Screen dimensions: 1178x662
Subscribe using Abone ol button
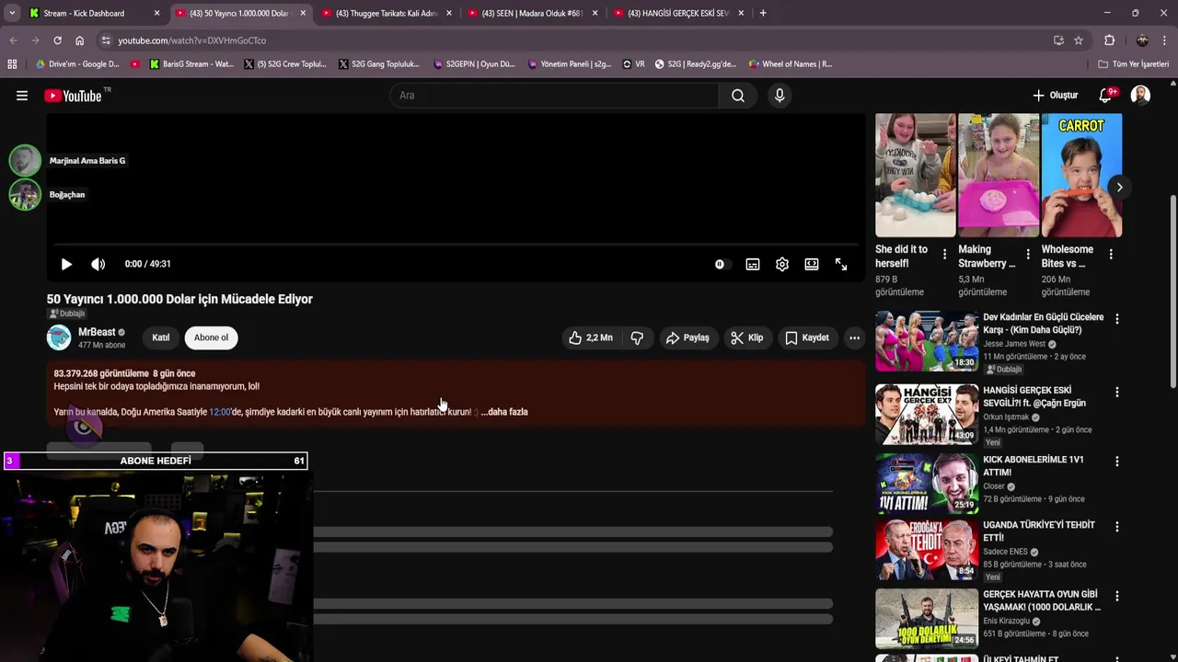[211, 337]
